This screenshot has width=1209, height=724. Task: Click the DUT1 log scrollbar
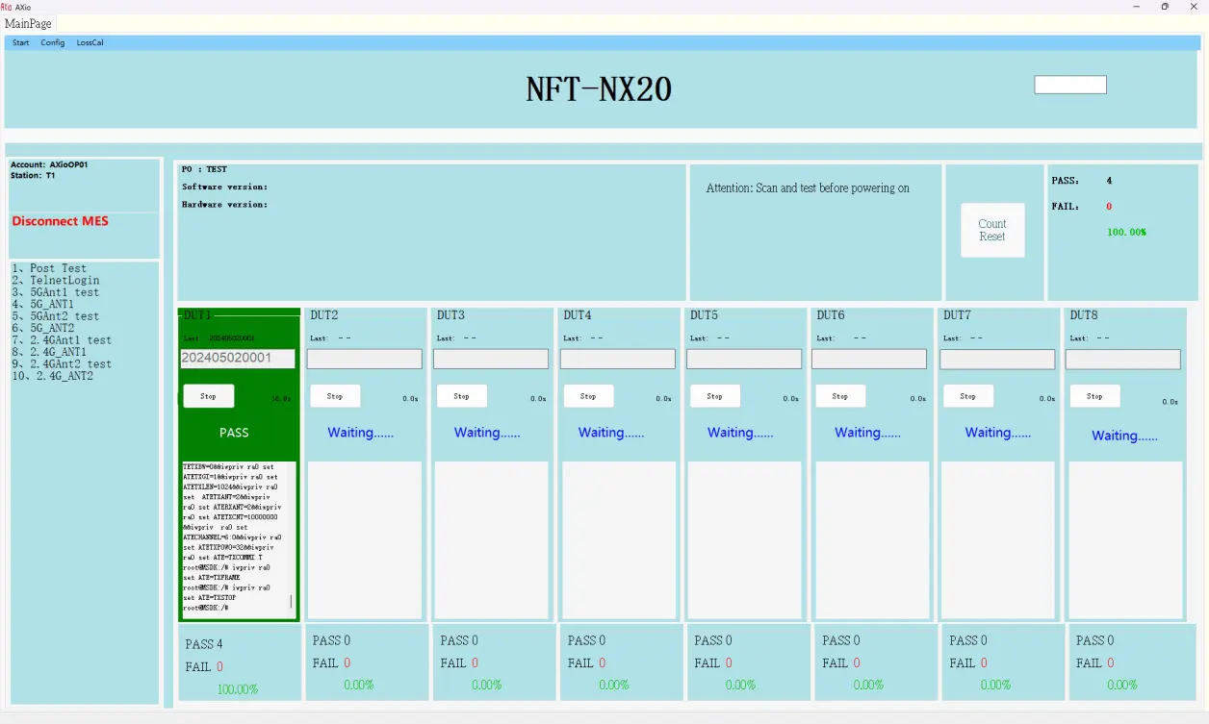292,602
